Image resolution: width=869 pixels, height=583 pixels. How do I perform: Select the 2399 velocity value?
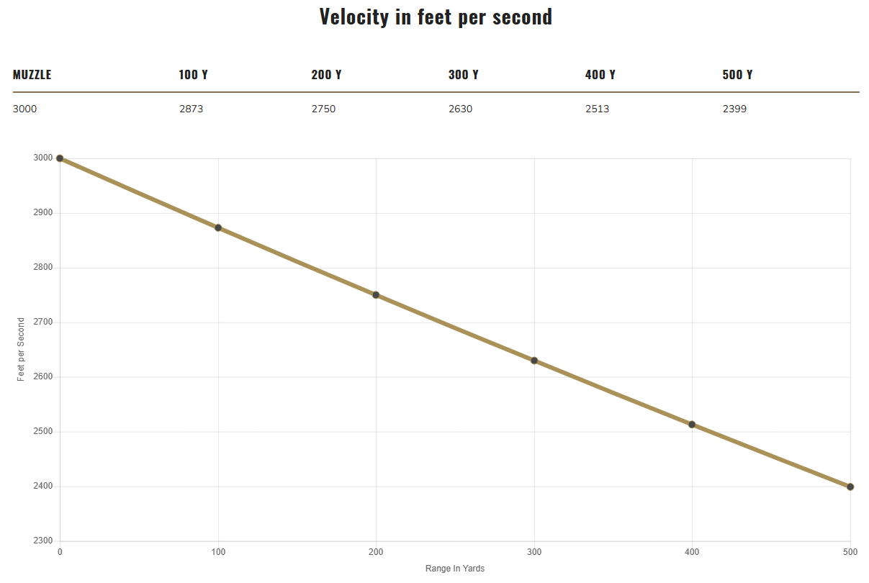click(734, 109)
